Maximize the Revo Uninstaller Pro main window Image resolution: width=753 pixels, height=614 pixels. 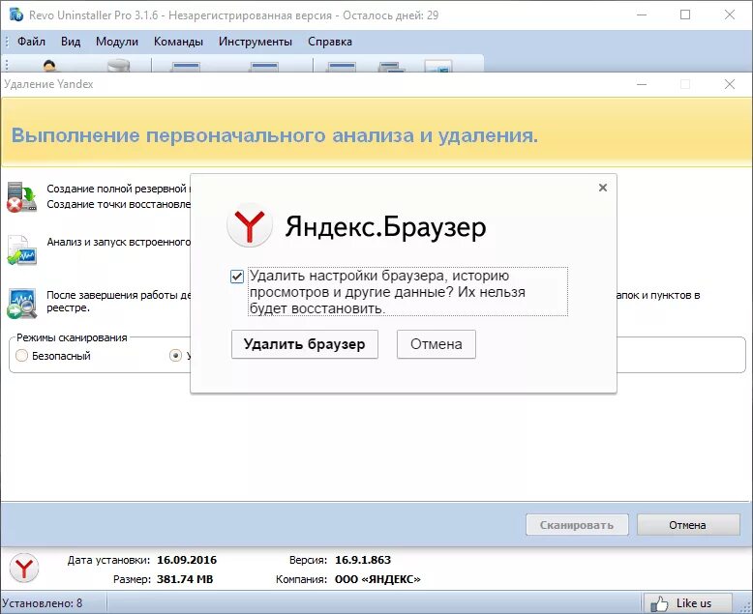pyautogui.click(x=685, y=15)
